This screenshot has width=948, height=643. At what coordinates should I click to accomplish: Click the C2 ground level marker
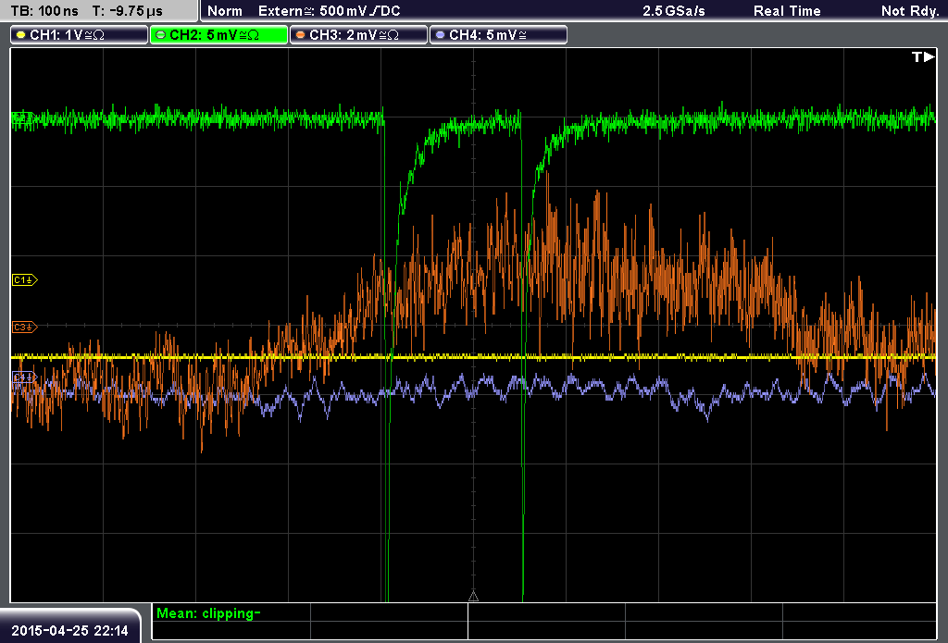(22, 117)
